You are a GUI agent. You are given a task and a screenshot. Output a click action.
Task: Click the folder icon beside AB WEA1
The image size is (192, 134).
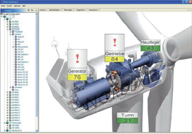10,21
